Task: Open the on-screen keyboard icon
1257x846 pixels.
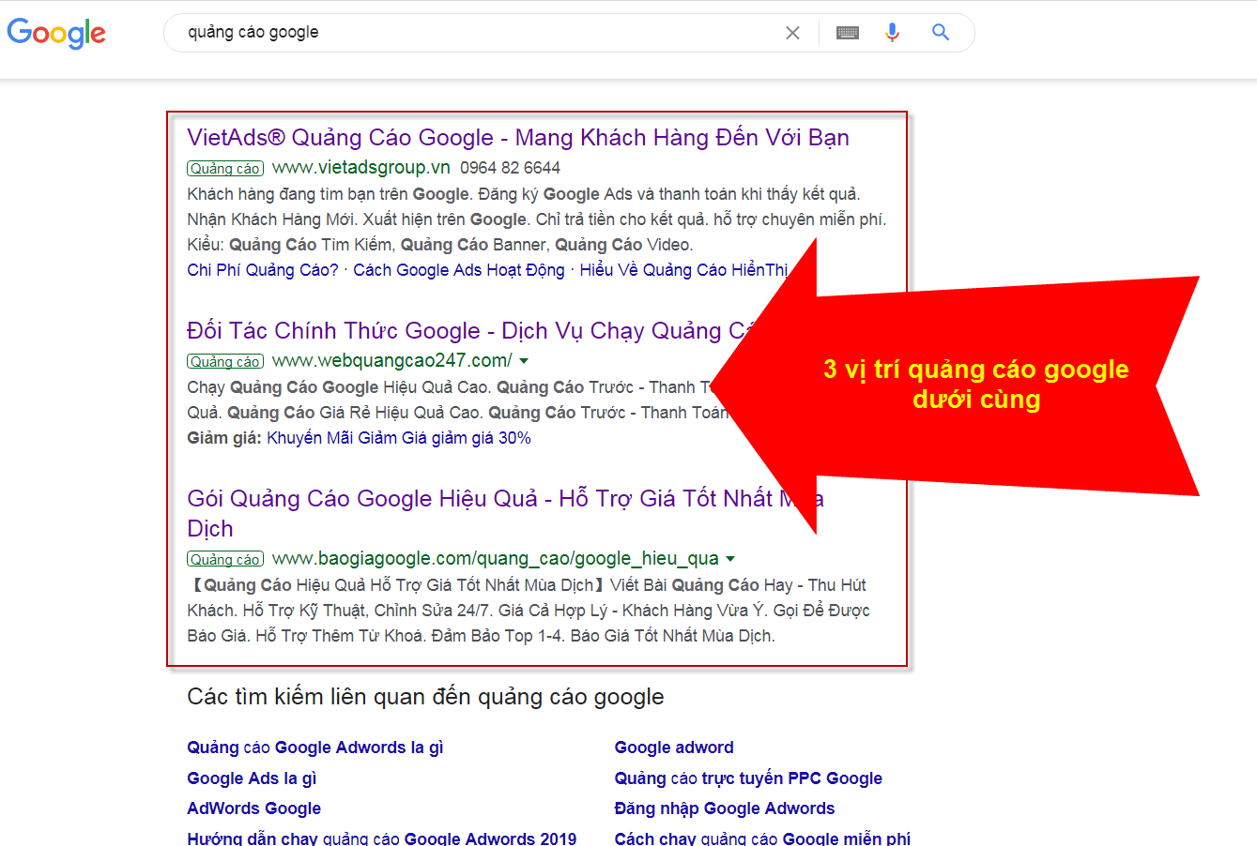Action: [x=846, y=32]
